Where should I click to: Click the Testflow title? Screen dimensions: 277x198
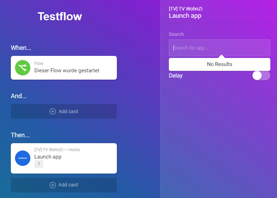60,16
